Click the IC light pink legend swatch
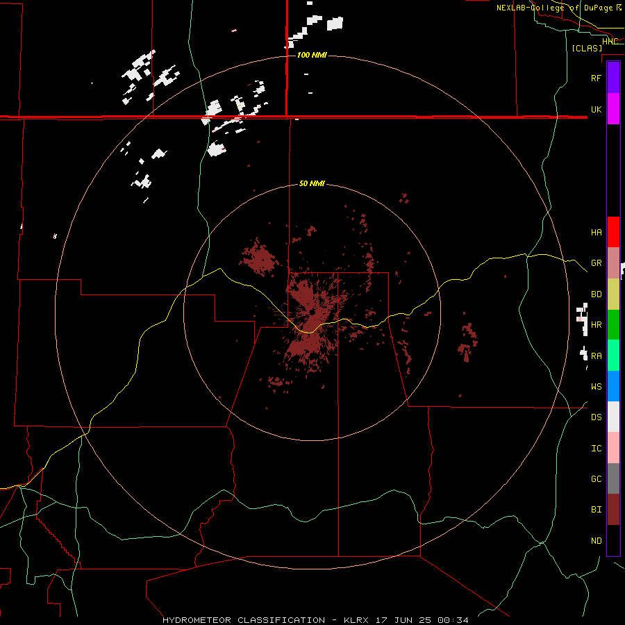The image size is (625, 625). click(613, 448)
